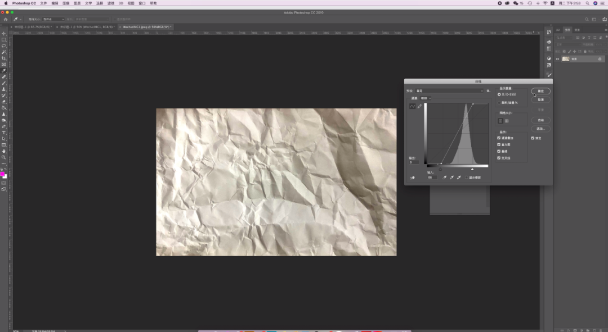This screenshot has height=332, width=608.
Task: Pick the pencil draw-curve mode in Curves
Action: 419,106
